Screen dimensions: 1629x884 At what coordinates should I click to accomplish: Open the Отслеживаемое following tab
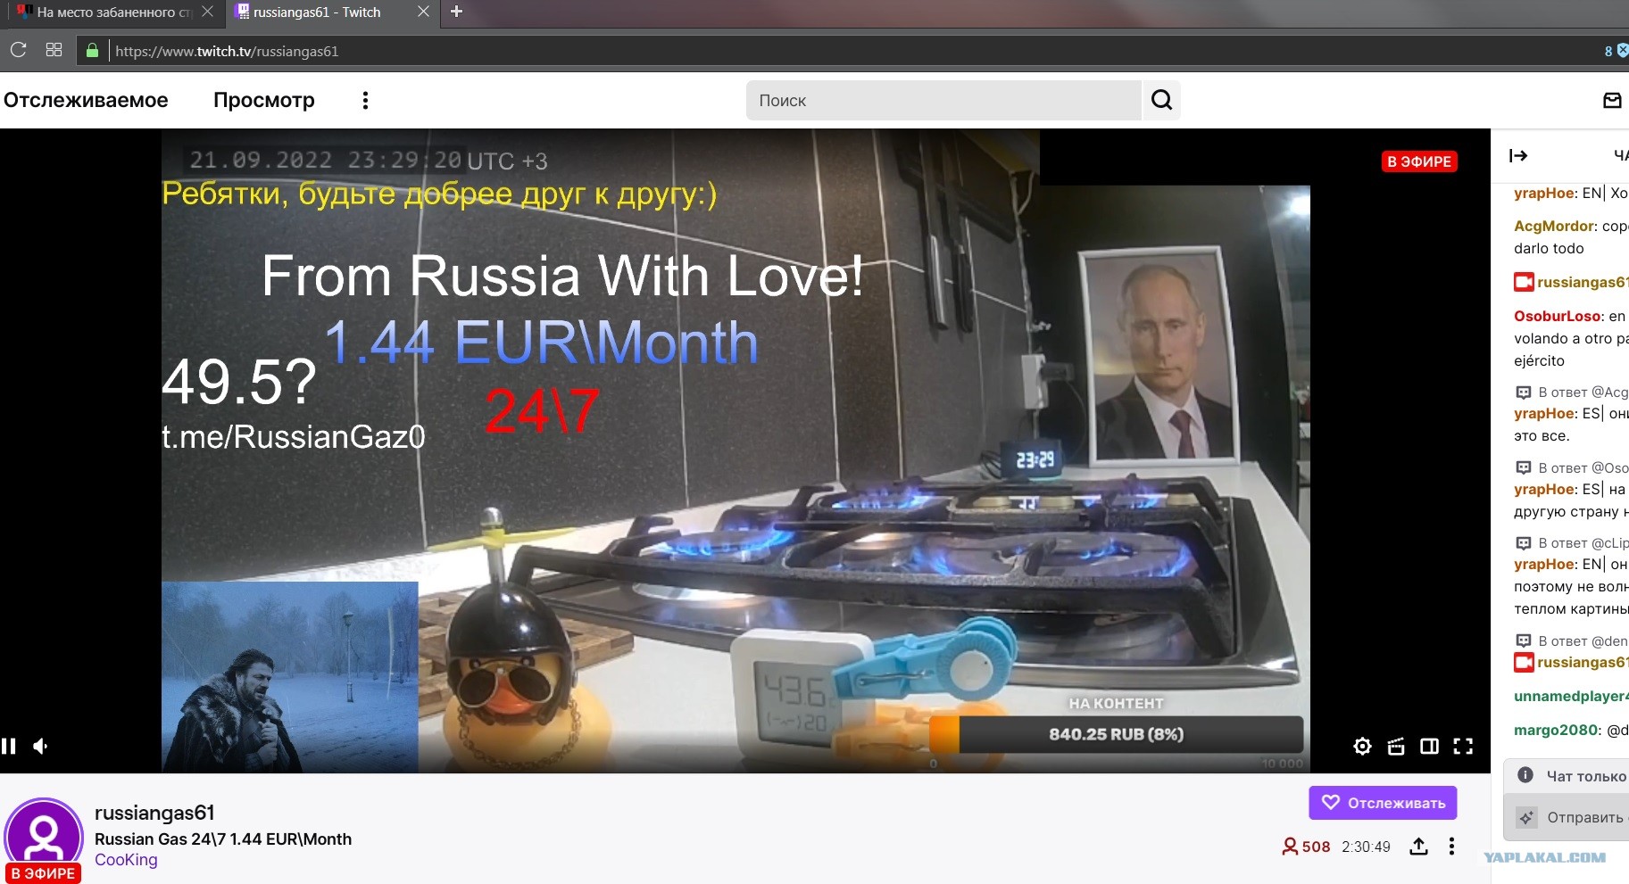point(86,100)
